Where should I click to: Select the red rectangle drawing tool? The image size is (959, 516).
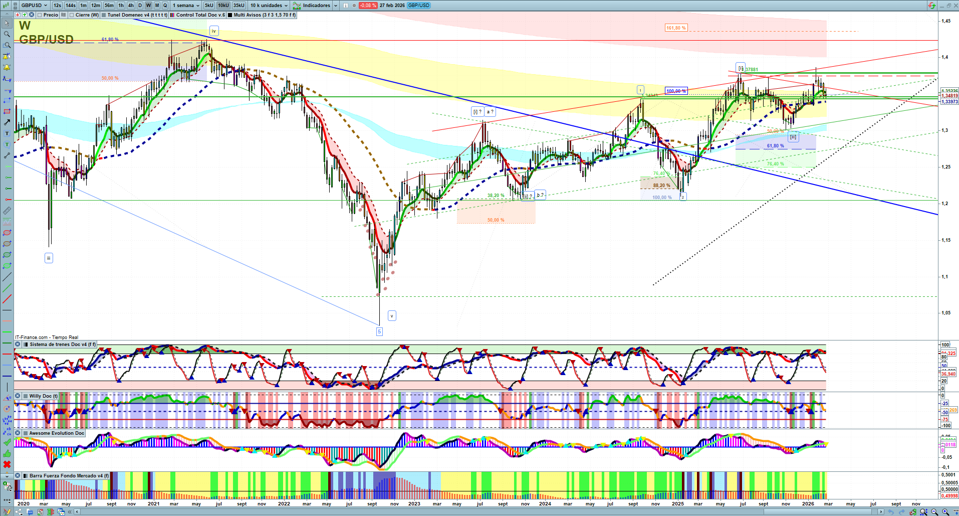tap(7, 111)
